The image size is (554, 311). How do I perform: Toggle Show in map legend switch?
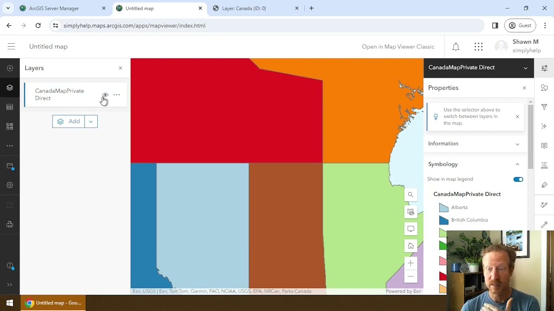[x=518, y=179]
